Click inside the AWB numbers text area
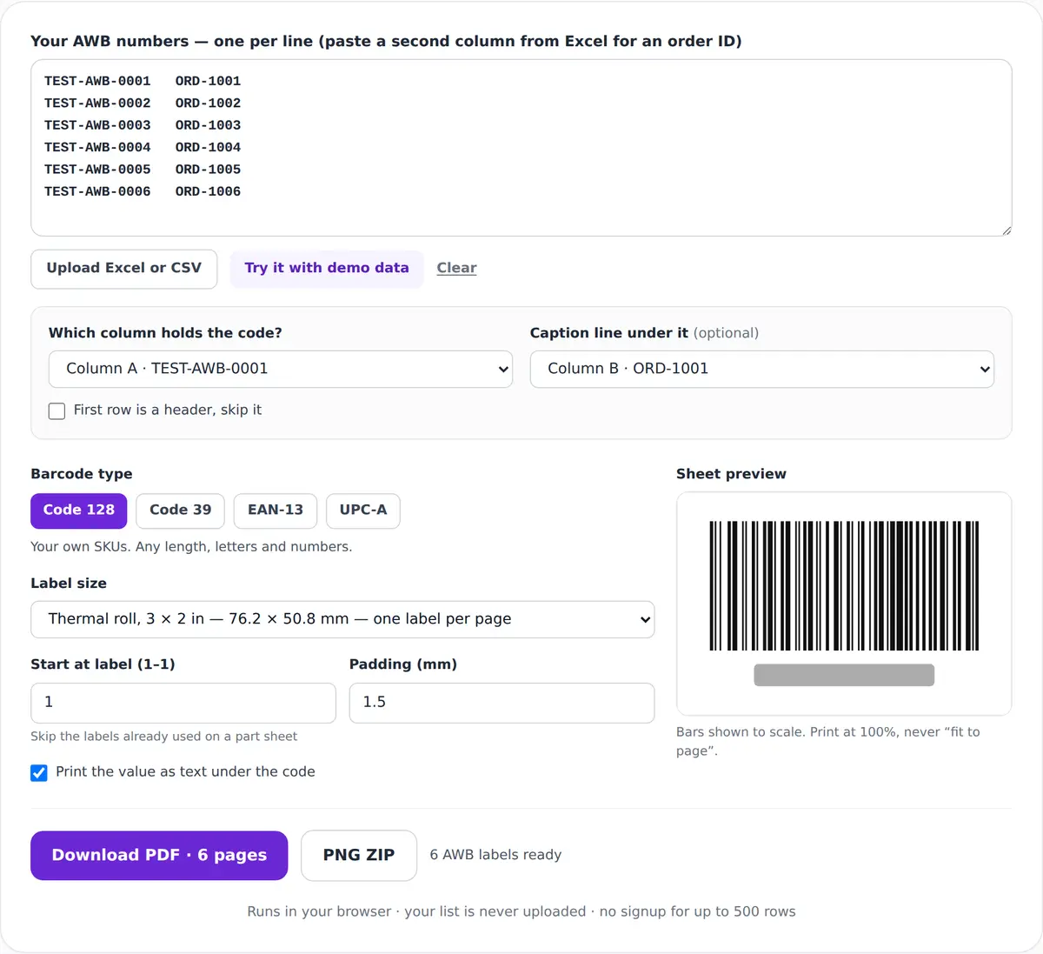Screen dimensions: 1043x954 [x=521, y=148]
